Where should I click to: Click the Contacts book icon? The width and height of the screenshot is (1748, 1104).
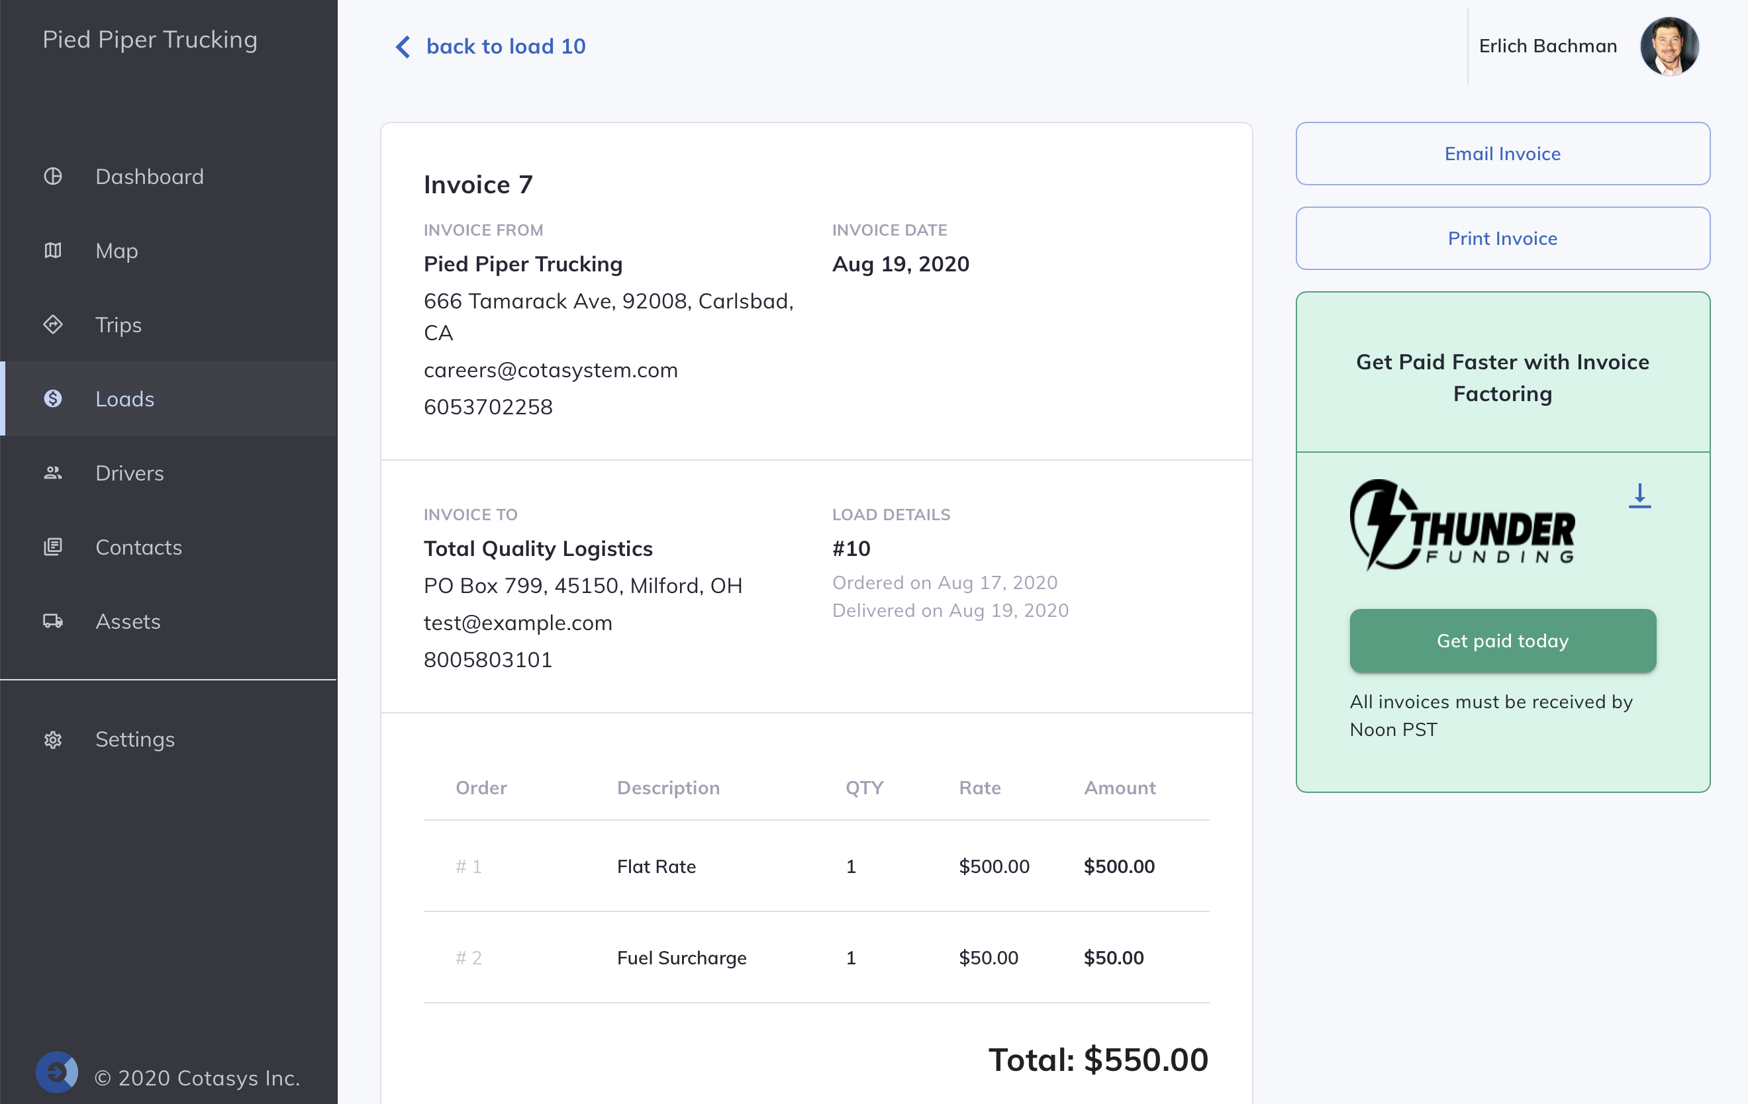click(x=53, y=547)
